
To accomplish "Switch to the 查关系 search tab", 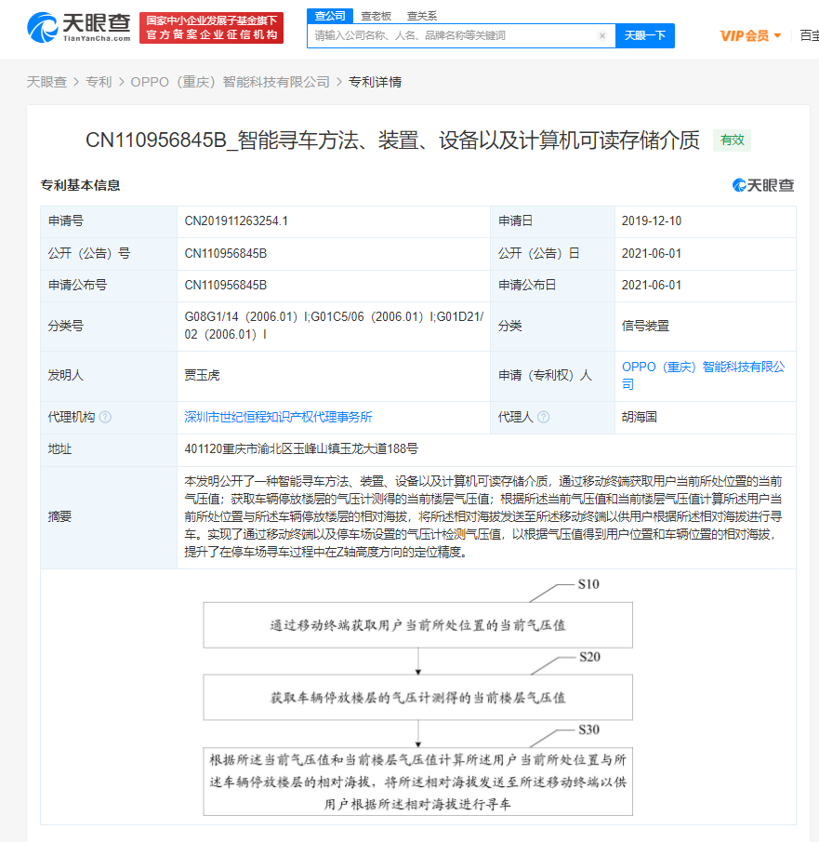I will [x=422, y=16].
